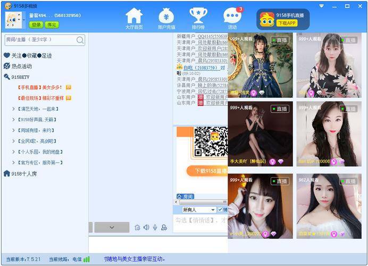Click 当前线路: 电信 status text
368x266 pixels.
[65, 260]
